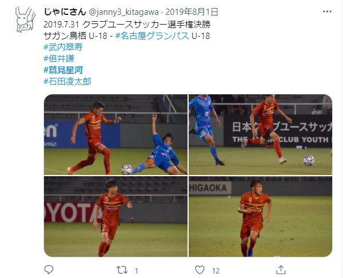Screen dimensions: 343x278
Task: Open the @janny3_kitagawa handle link
Action: [123, 12]
